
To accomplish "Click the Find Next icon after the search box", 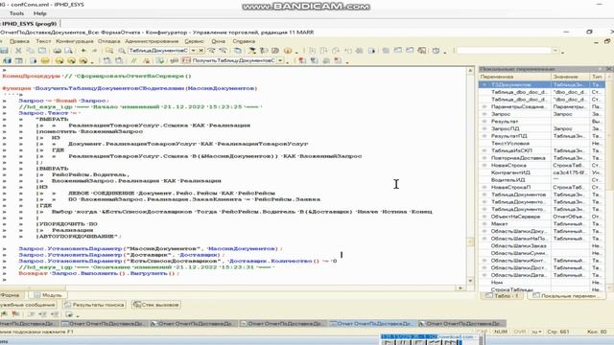I will pyautogui.click(x=211, y=51).
